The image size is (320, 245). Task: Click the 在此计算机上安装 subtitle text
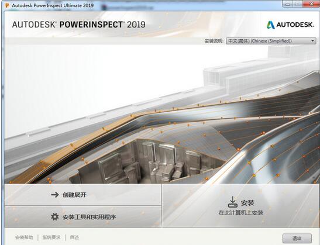[x=241, y=213]
